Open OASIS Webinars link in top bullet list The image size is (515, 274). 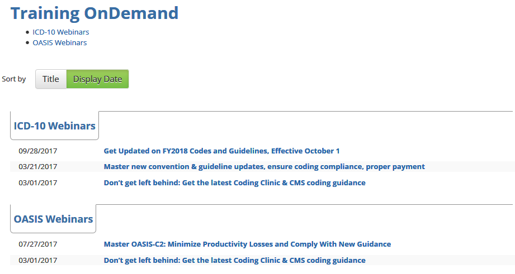coord(60,42)
